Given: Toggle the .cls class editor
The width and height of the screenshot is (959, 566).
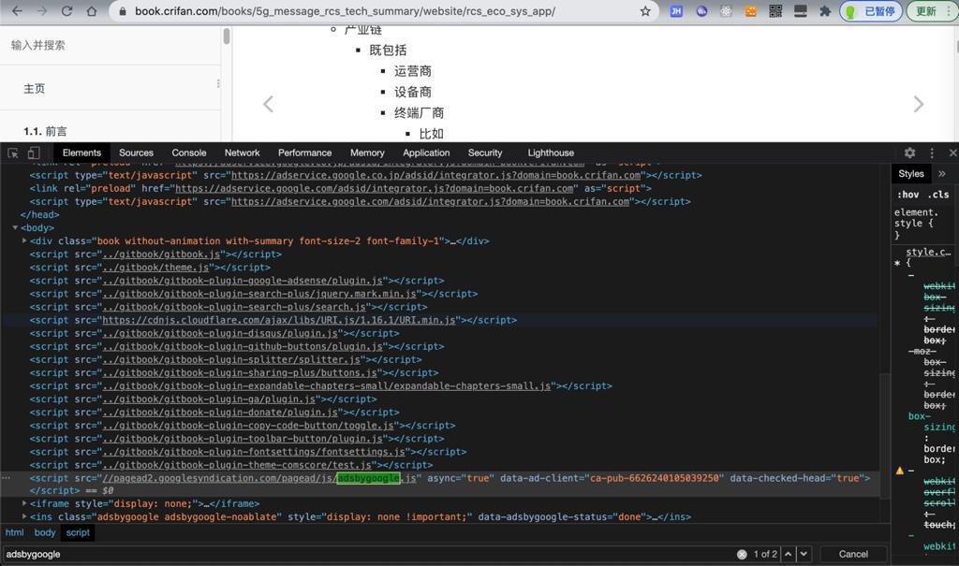Looking at the screenshot, I should pyautogui.click(x=938, y=195).
